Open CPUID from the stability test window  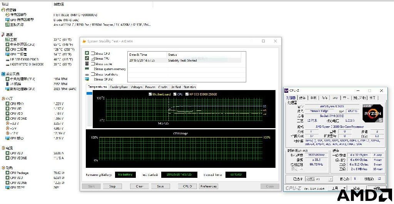(187, 186)
